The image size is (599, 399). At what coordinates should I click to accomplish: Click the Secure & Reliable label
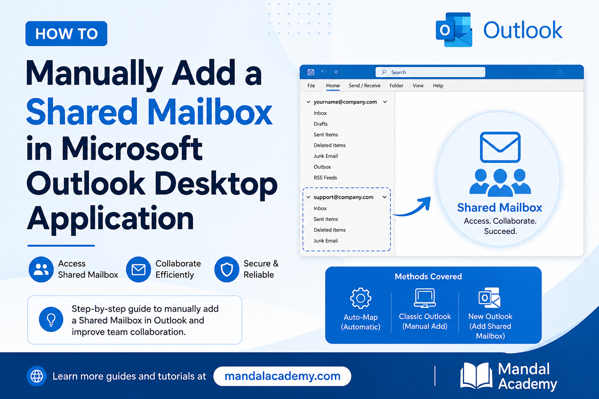tap(261, 269)
